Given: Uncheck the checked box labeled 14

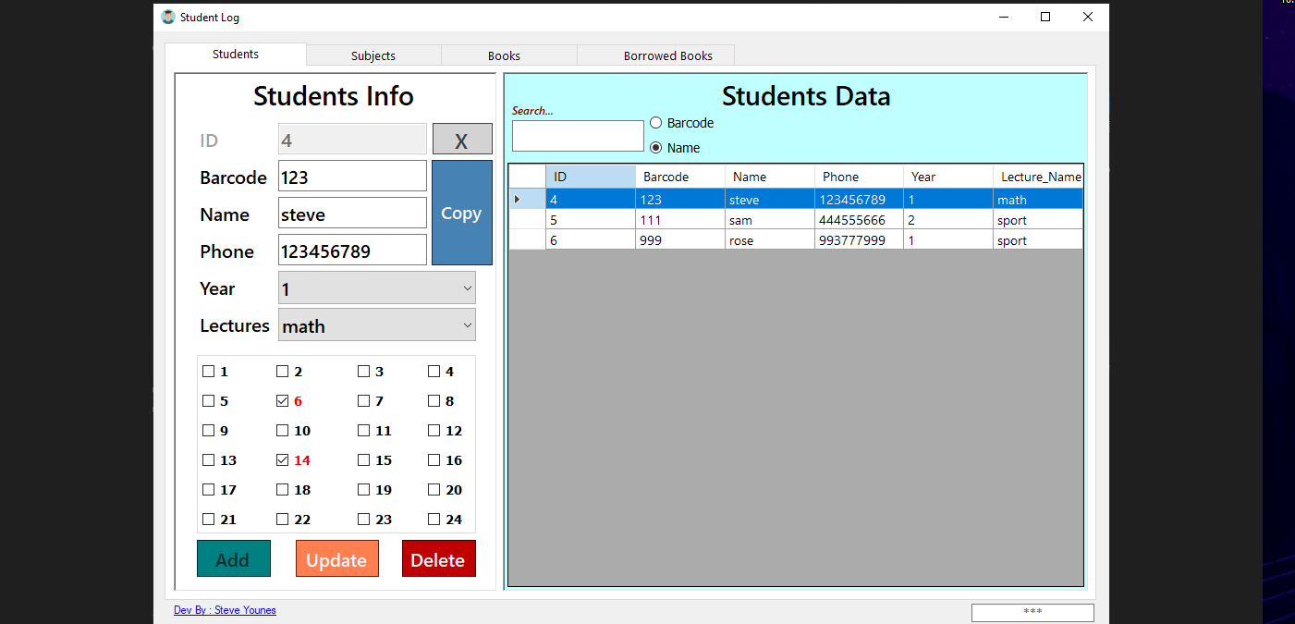Looking at the screenshot, I should (x=283, y=460).
